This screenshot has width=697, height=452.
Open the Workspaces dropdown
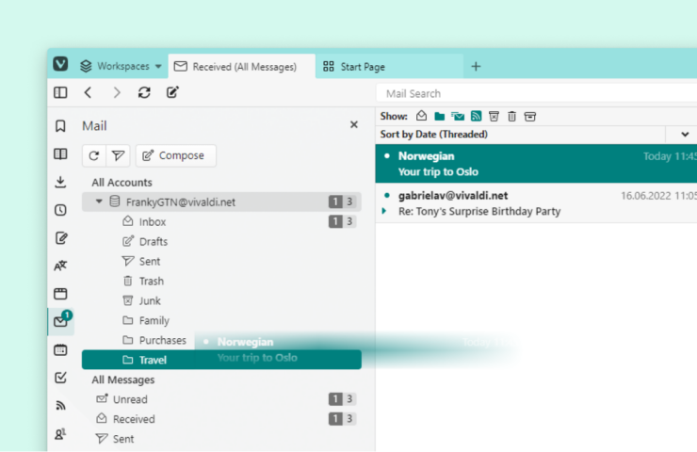click(x=121, y=66)
